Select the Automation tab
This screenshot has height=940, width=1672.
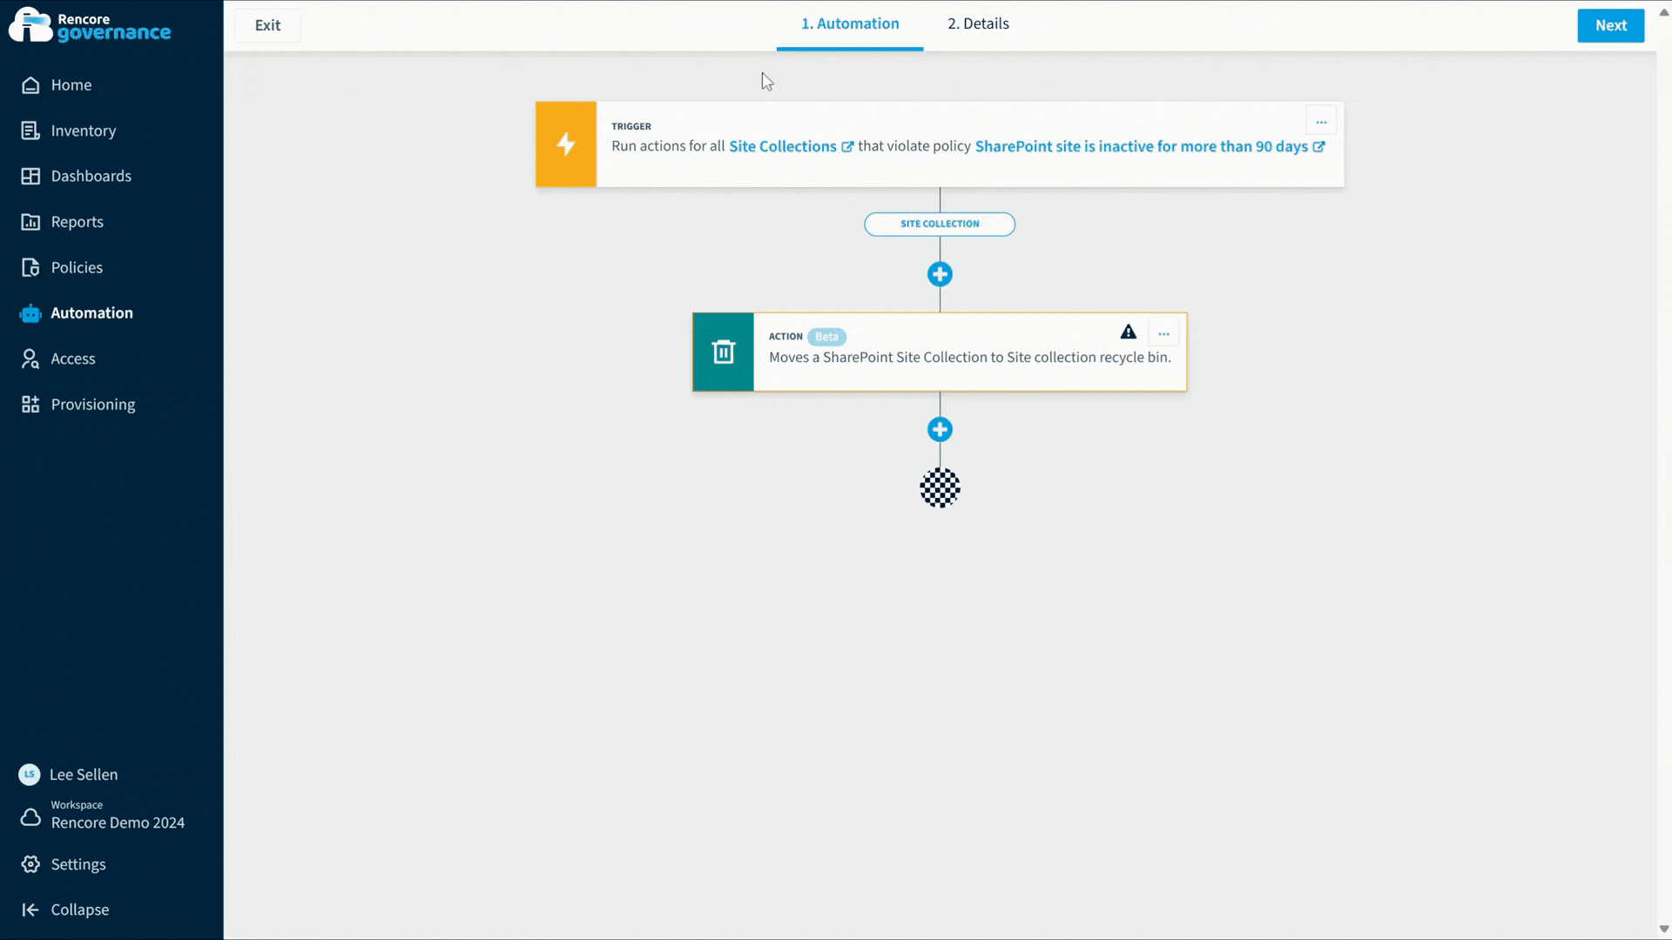pos(849,23)
